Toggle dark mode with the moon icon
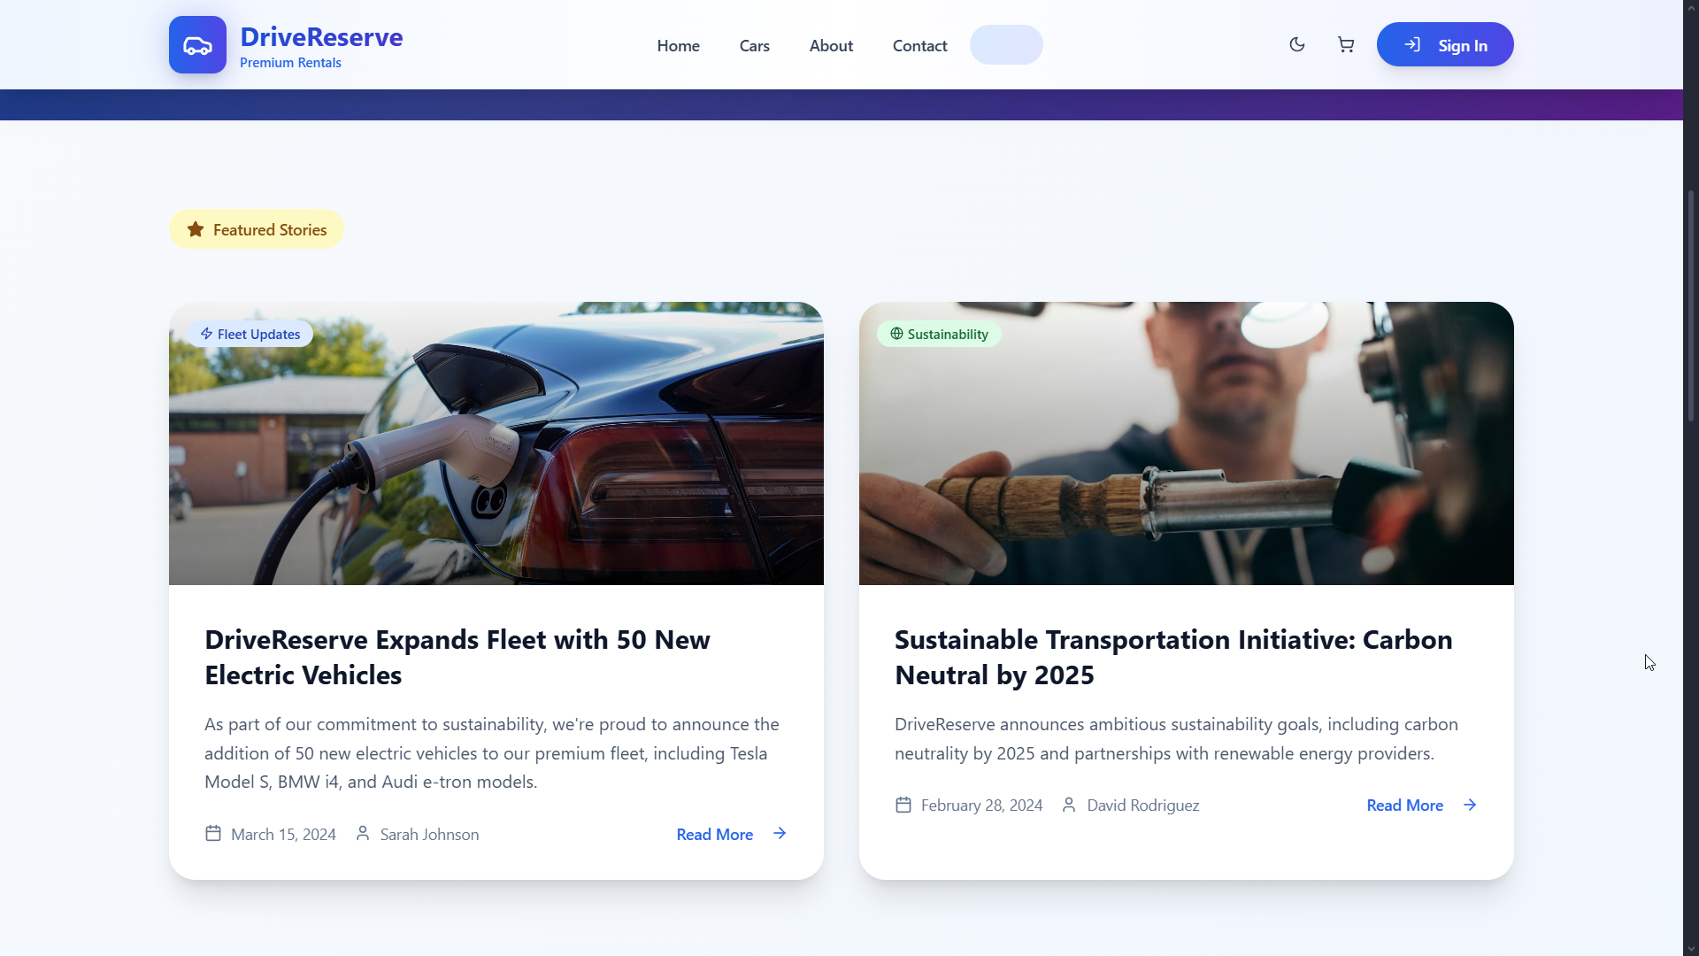This screenshot has width=1699, height=956. [x=1297, y=45]
